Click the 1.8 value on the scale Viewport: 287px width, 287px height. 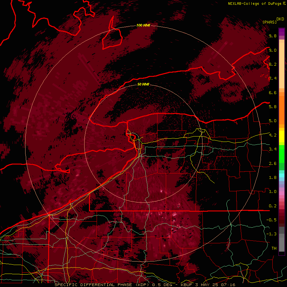click(273, 178)
